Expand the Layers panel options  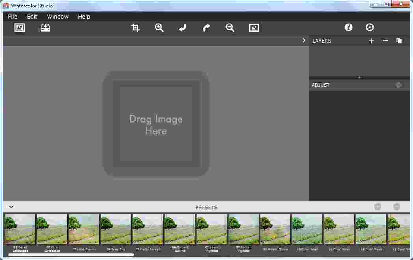pos(359,78)
